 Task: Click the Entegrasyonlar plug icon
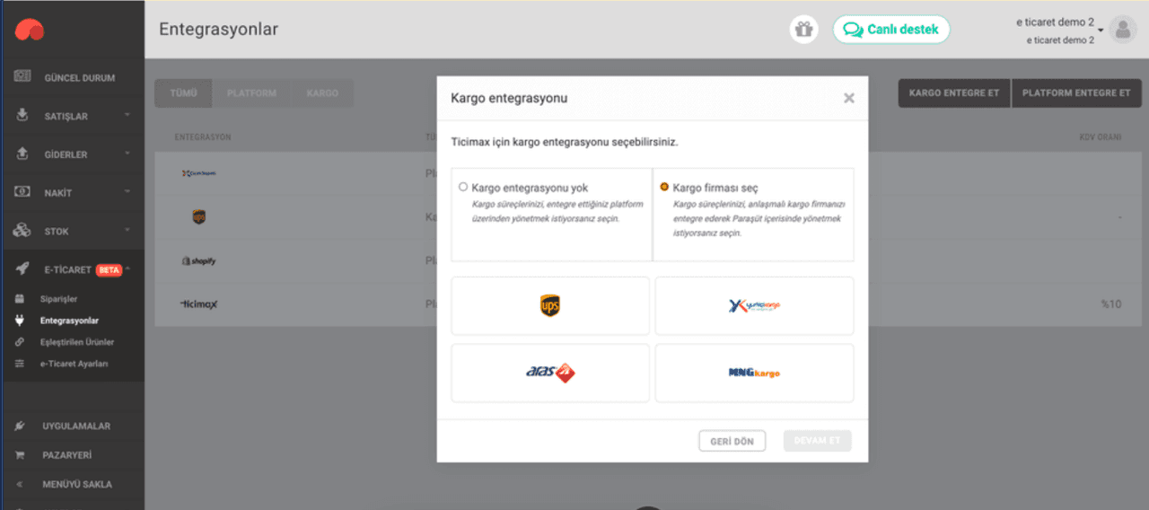click(x=20, y=321)
